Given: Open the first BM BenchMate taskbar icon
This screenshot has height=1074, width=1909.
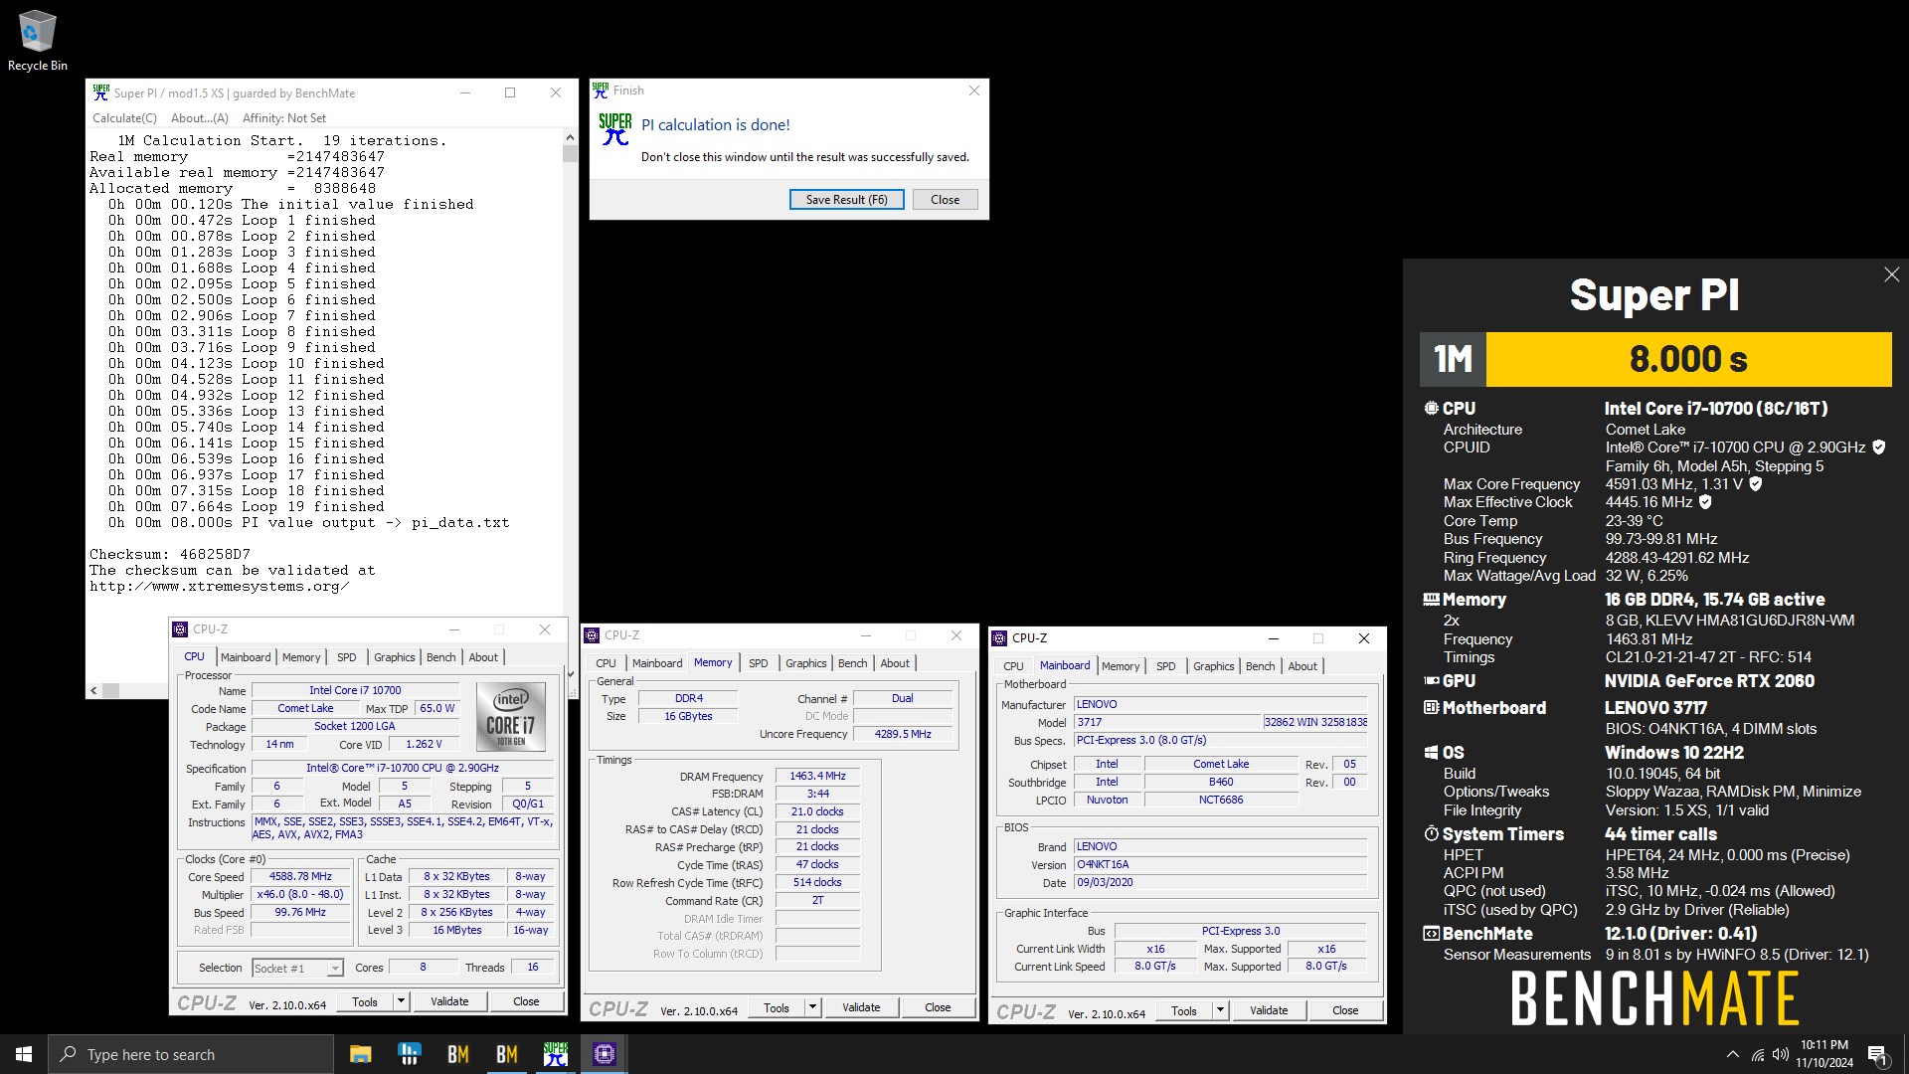Looking at the screenshot, I should [457, 1054].
